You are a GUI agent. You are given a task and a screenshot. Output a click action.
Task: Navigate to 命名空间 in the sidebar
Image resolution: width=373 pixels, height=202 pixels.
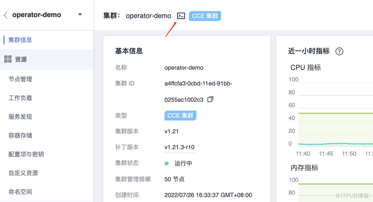pyautogui.click(x=20, y=192)
